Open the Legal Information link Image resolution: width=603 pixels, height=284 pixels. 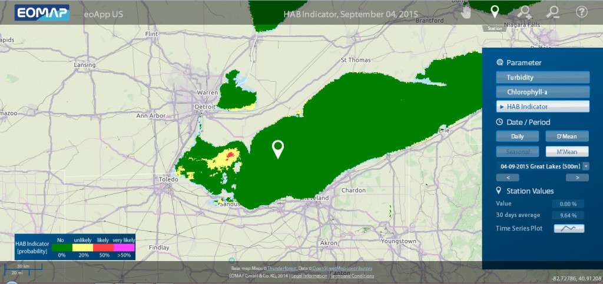click(x=308, y=275)
